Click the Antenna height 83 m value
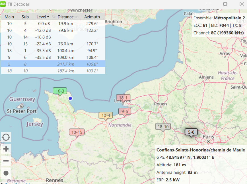Image resolution: width=247 pixels, height=184 pixels. [x=192, y=172]
